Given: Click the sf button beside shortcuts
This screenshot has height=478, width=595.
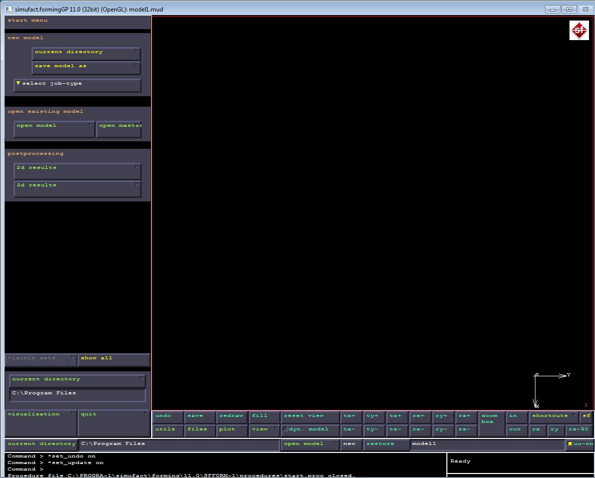Looking at the screenshot, I should point(586,416).
